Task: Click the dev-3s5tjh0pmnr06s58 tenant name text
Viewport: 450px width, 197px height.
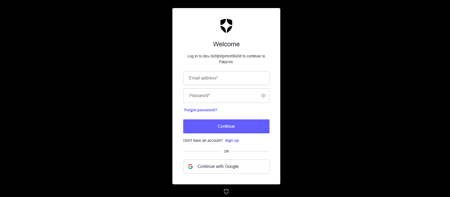Action: click(222, 56)
